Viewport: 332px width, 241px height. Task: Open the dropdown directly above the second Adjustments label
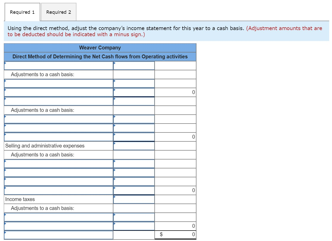click(x=59, y=101)
